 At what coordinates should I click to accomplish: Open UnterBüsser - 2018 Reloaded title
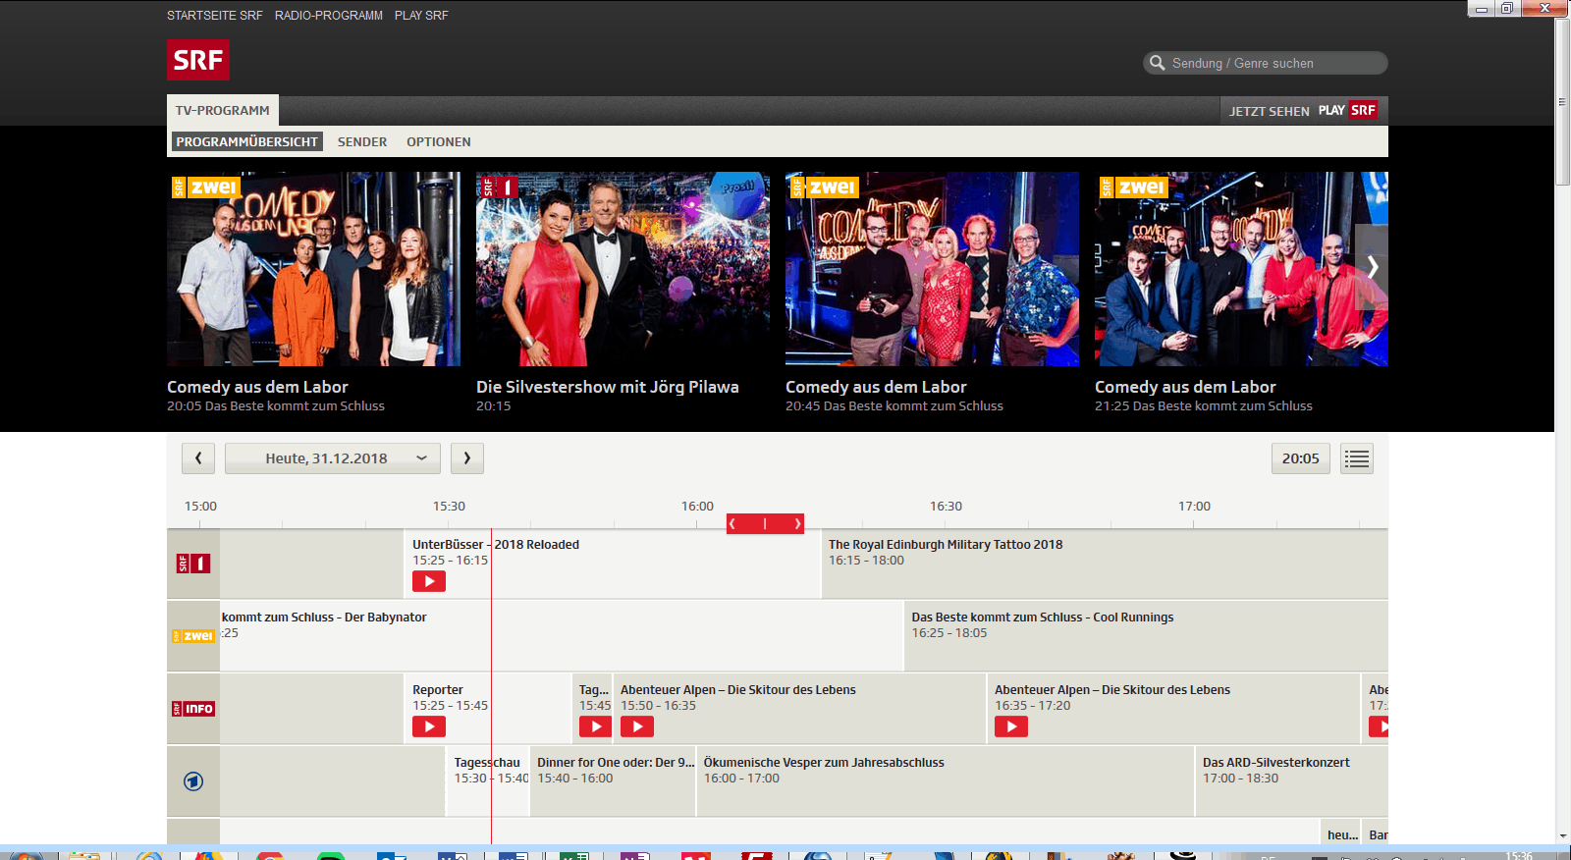click(x=496, y=545)
